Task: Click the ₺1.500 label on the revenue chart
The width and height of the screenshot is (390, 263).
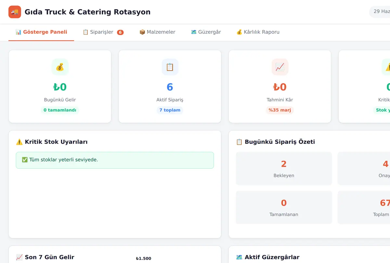Action: click(144, 258)
